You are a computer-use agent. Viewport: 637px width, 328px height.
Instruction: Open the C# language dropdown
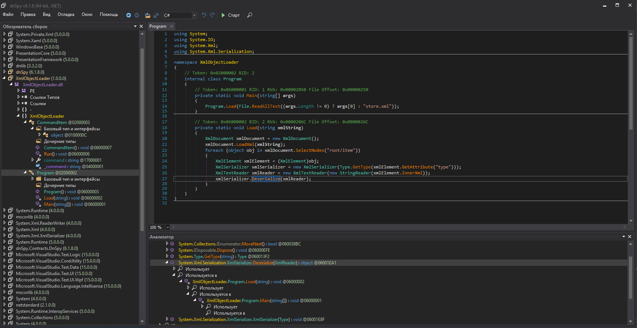(x=194, y=15)
